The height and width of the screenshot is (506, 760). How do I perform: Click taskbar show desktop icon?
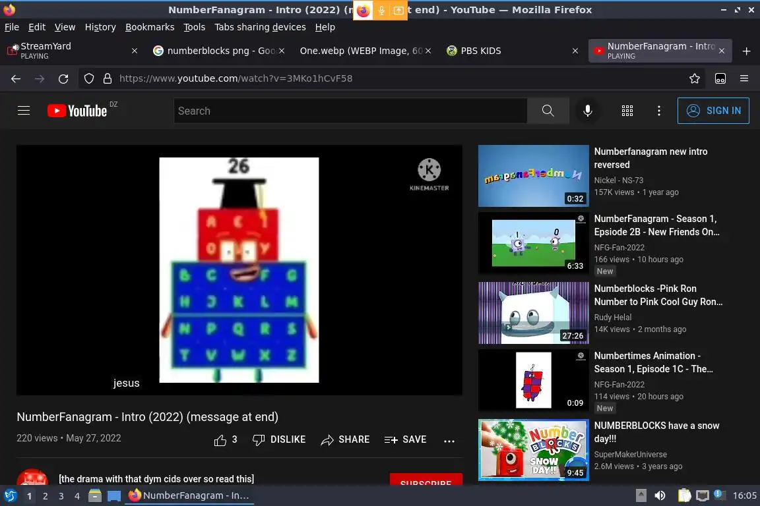click(x=114, y=495)
